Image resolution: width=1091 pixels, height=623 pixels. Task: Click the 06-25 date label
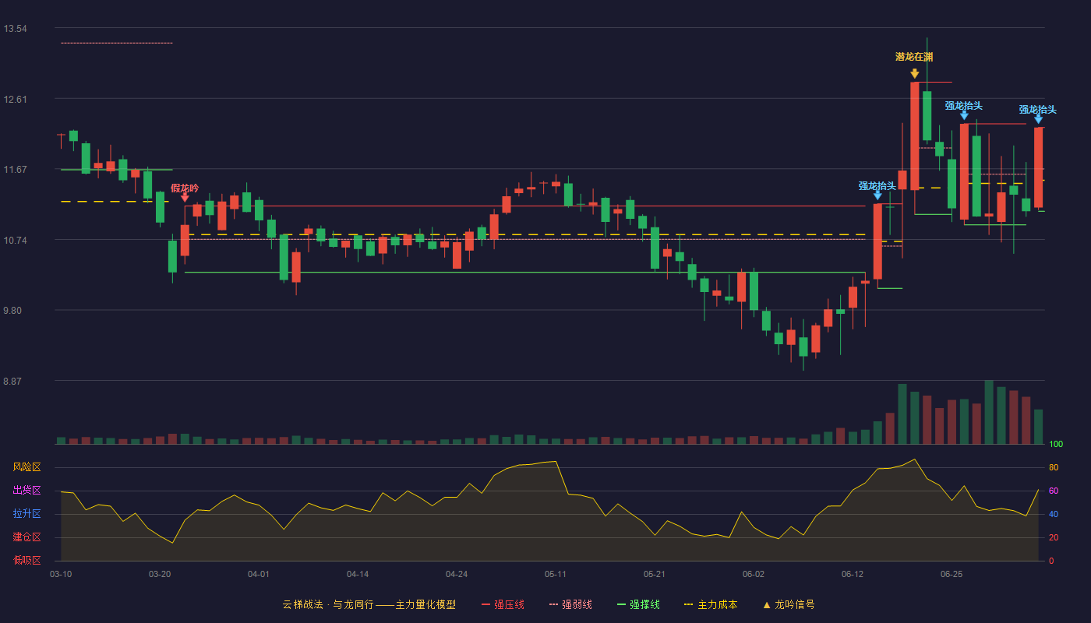point(952,574)
